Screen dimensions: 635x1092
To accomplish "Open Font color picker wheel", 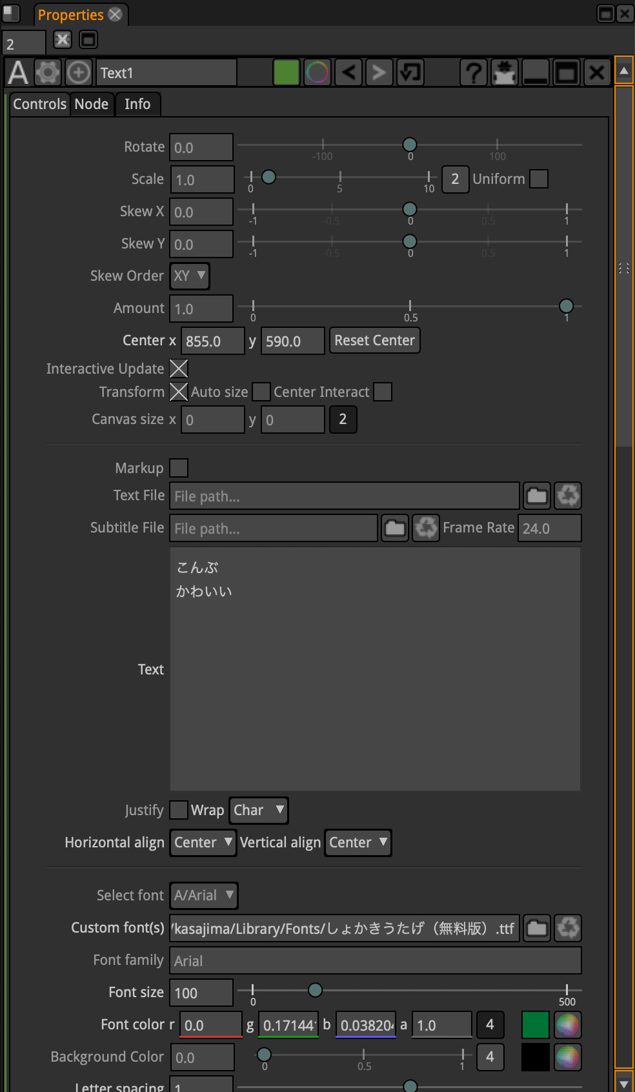I will click(568, 1025).
